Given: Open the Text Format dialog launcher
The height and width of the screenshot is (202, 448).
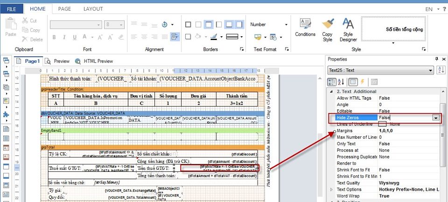Looking at the screenshot, I should [x=287, y=49].
